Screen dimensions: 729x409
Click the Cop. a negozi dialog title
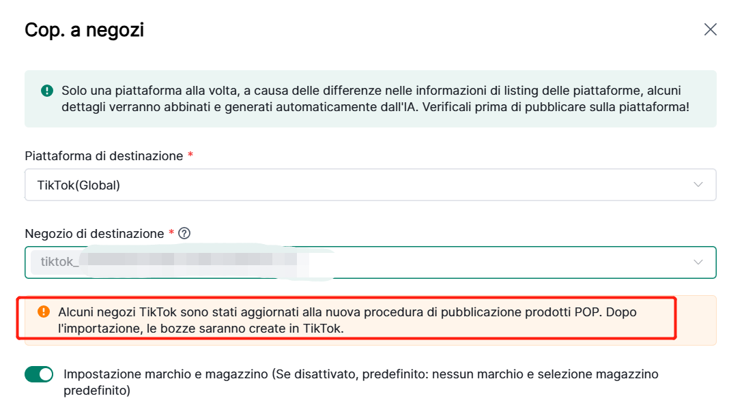(84, 30)
